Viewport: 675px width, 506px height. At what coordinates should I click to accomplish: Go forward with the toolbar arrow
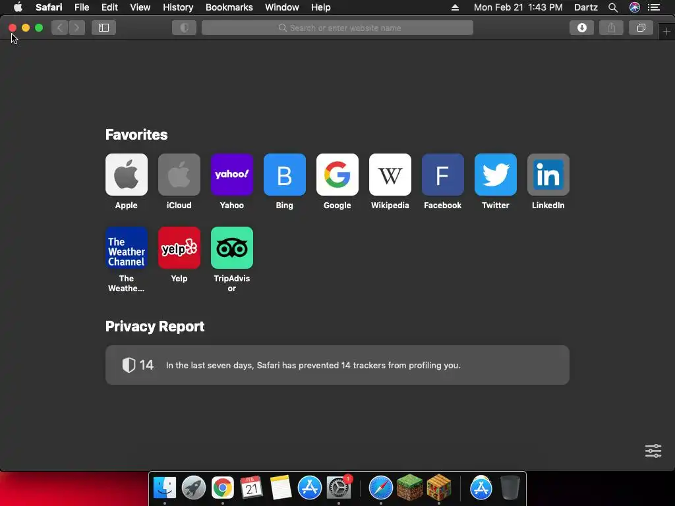point(76,28)
